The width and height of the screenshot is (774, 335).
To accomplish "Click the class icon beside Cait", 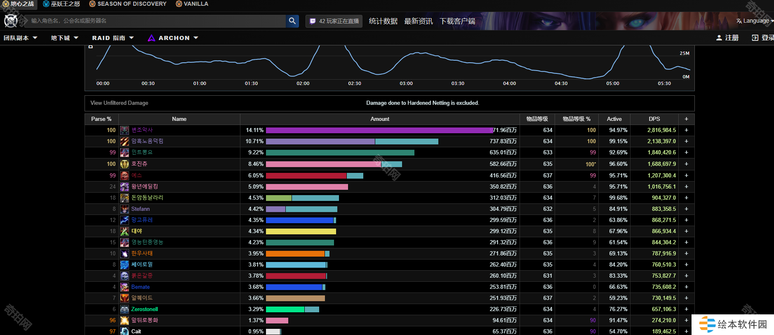I will pos(125,331).
